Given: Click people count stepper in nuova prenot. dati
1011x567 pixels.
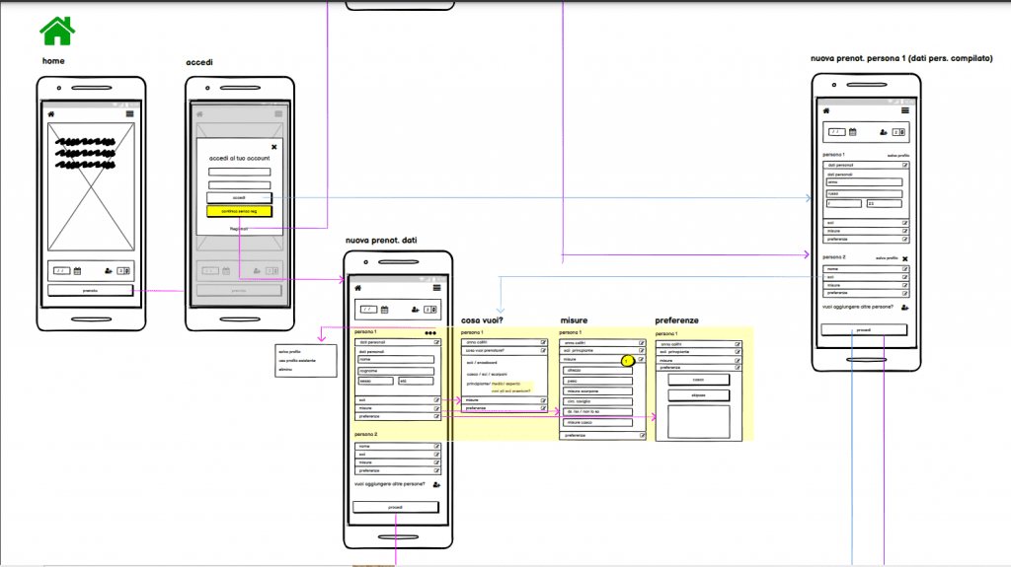Looking at the screenshot, I should point(429,309).
